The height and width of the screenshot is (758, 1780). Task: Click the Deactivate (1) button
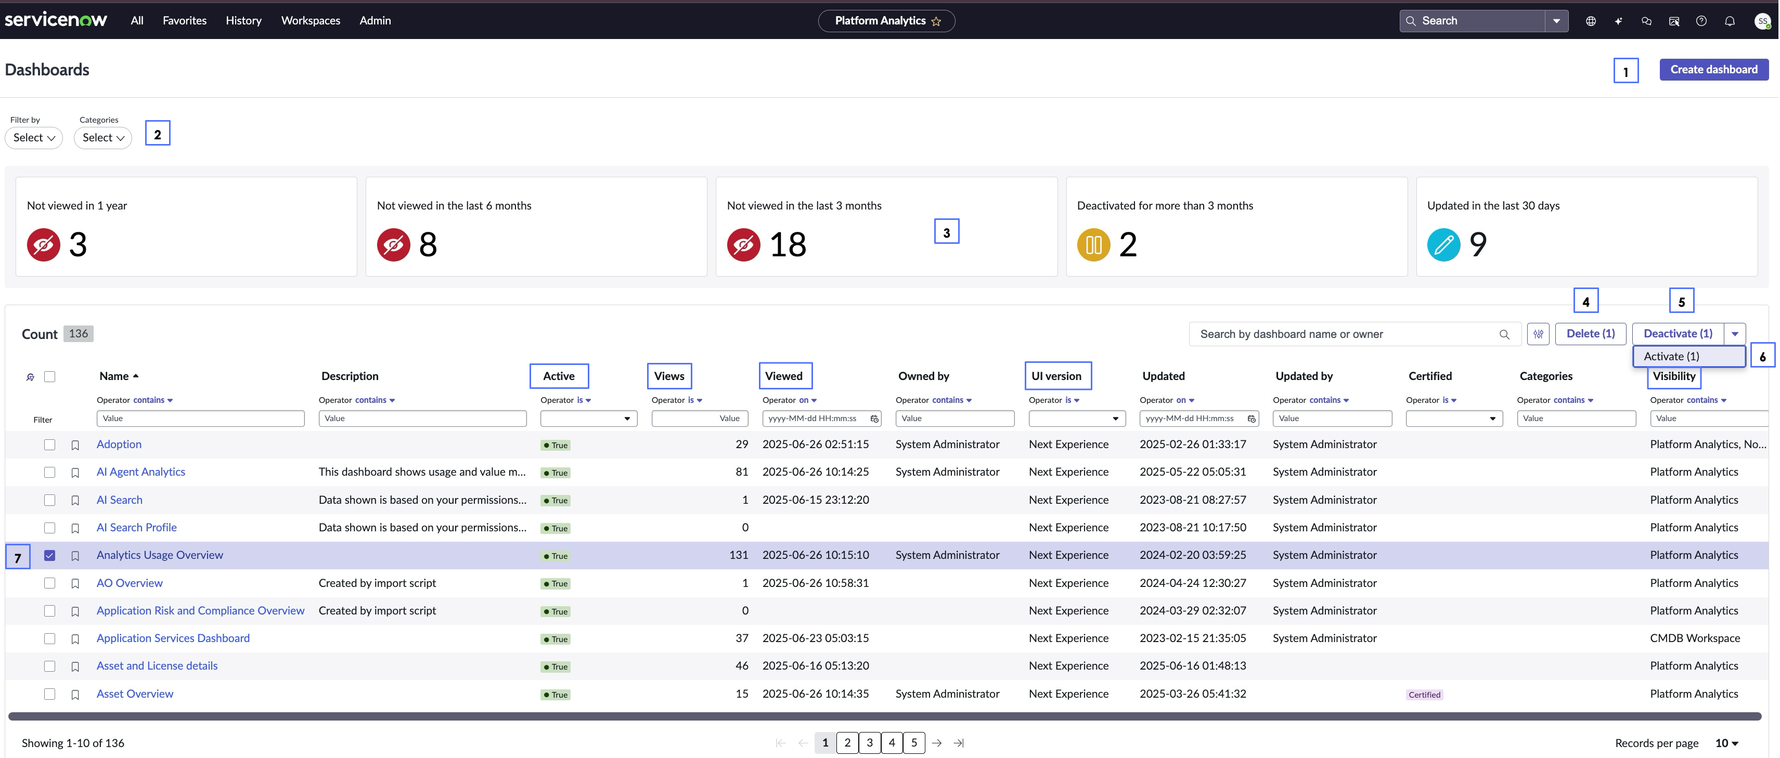pyautogui.click(x=1678, y=334)
